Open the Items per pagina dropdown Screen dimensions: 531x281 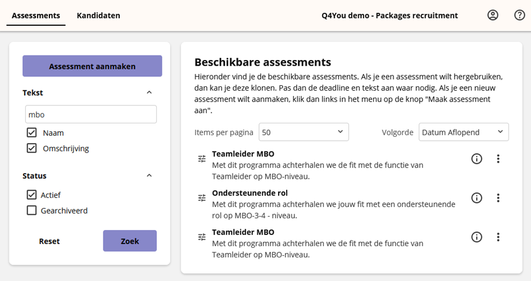[x=303, y=132]
